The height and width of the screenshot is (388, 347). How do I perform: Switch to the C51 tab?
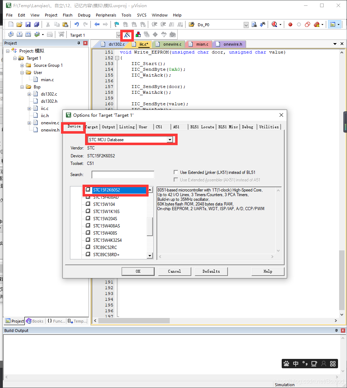tap(159, 127)
